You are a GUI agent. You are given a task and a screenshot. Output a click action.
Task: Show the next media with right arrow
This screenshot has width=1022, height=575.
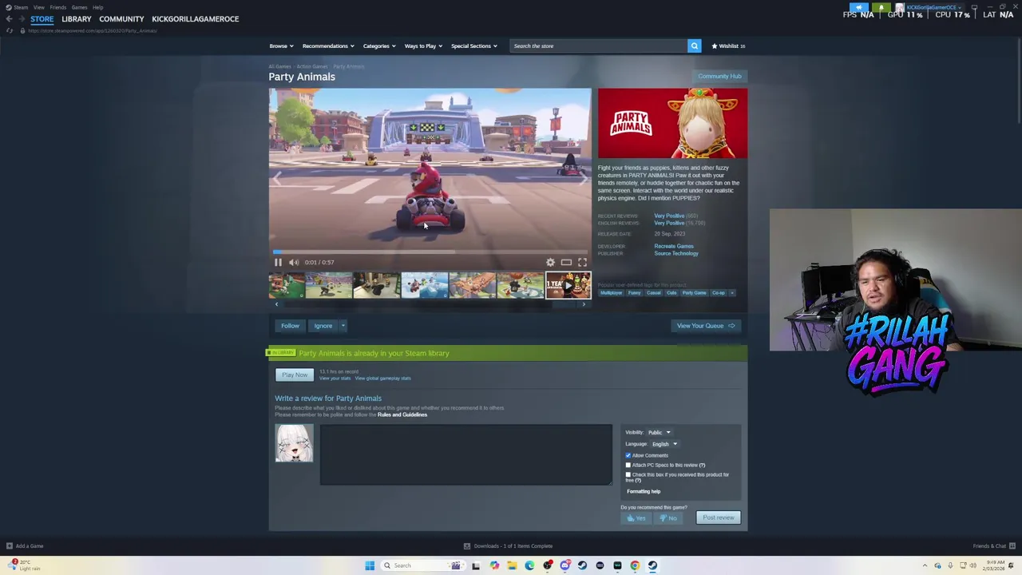[x=584, y=180]
